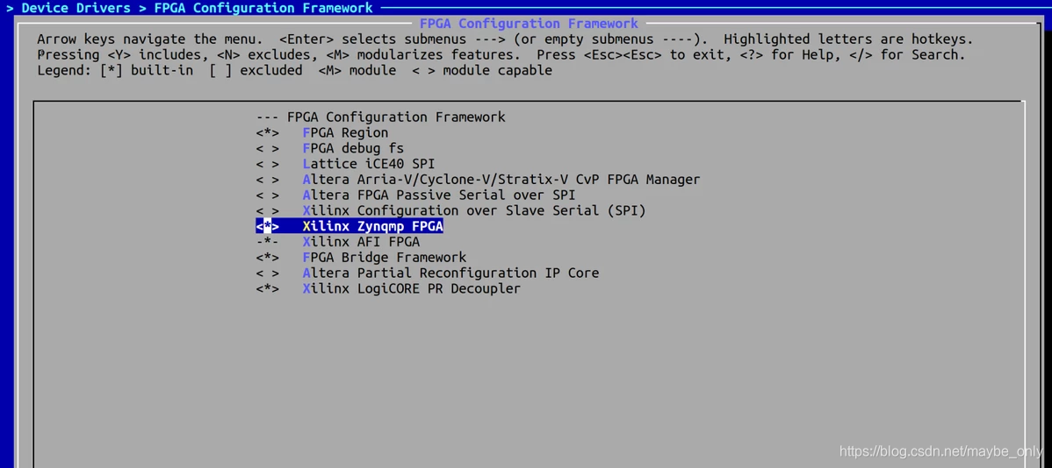Click Device Drivers in the breadcrumb path
Image resolution: width=1052 pixels, height=468 pixels.
tap(76, 8)
